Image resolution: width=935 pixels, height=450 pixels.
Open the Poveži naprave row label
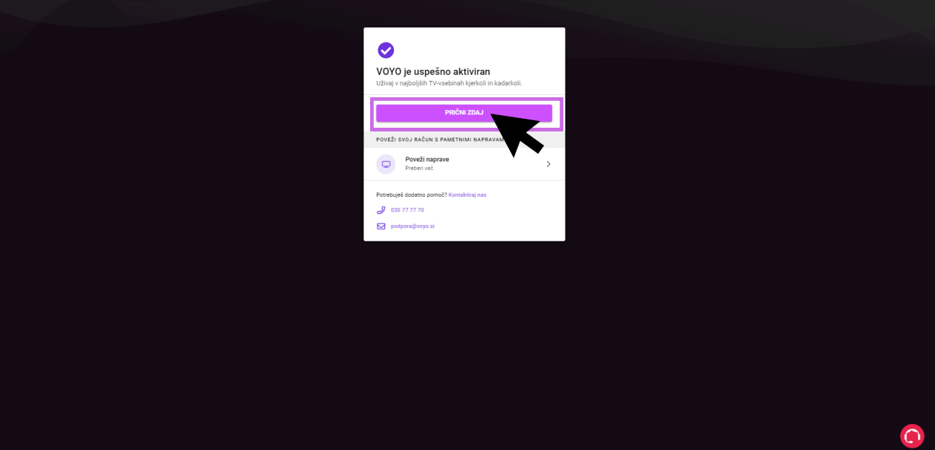[427, 159]
